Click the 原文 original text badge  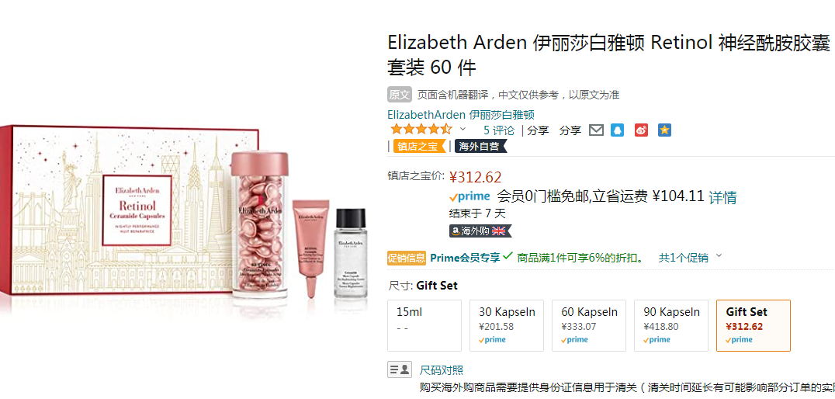pyautogui.click(x=400, y=95)
